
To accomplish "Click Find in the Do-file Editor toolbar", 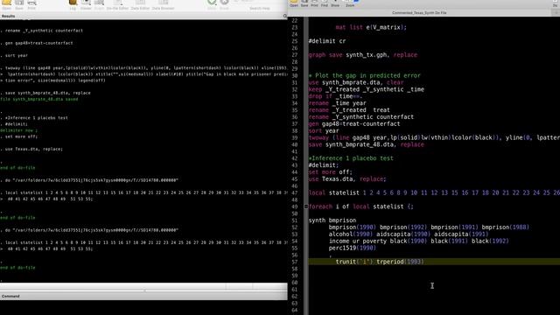I will 325,3.
